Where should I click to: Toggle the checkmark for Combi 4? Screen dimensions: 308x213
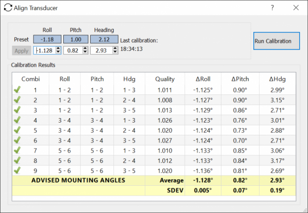point(17,120)
